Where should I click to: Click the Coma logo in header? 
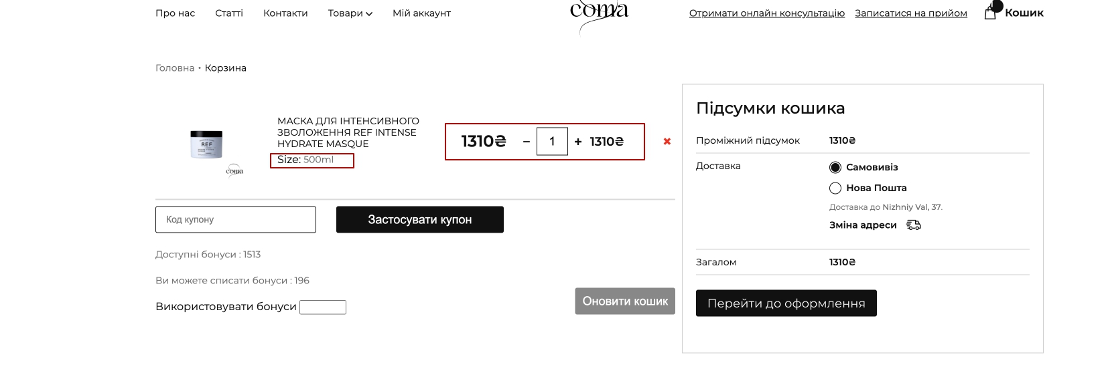click(598, 13)
